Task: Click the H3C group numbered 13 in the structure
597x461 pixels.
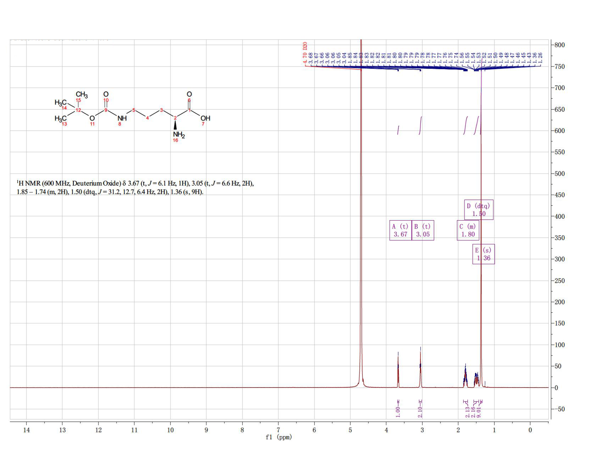Action: click(60, 119)
